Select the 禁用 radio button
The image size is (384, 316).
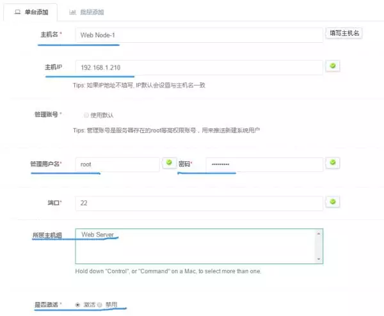[99, 305]
